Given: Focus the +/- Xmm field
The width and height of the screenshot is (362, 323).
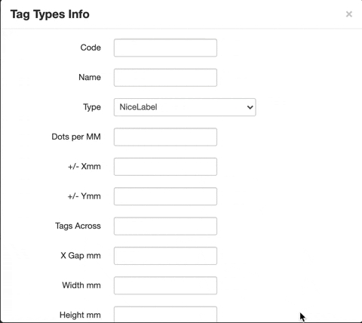Looking at the screenshot, I should [x=165, y=167].
